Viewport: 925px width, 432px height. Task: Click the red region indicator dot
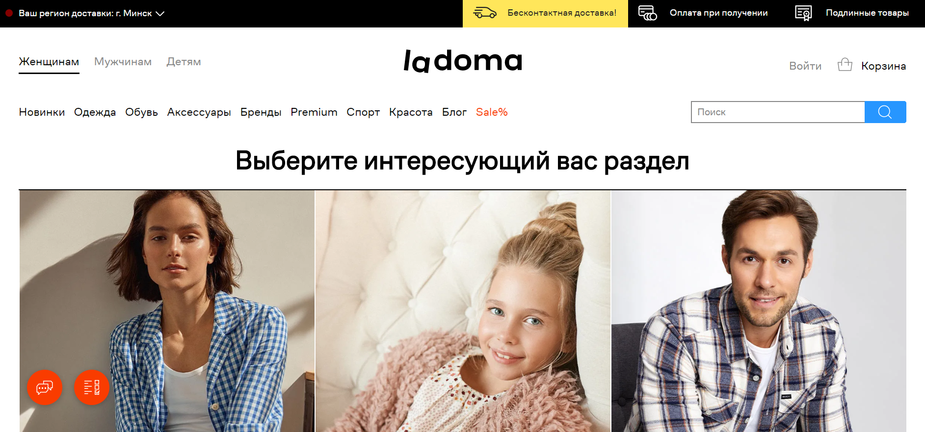pyautogui.click(x=9, y=13)
